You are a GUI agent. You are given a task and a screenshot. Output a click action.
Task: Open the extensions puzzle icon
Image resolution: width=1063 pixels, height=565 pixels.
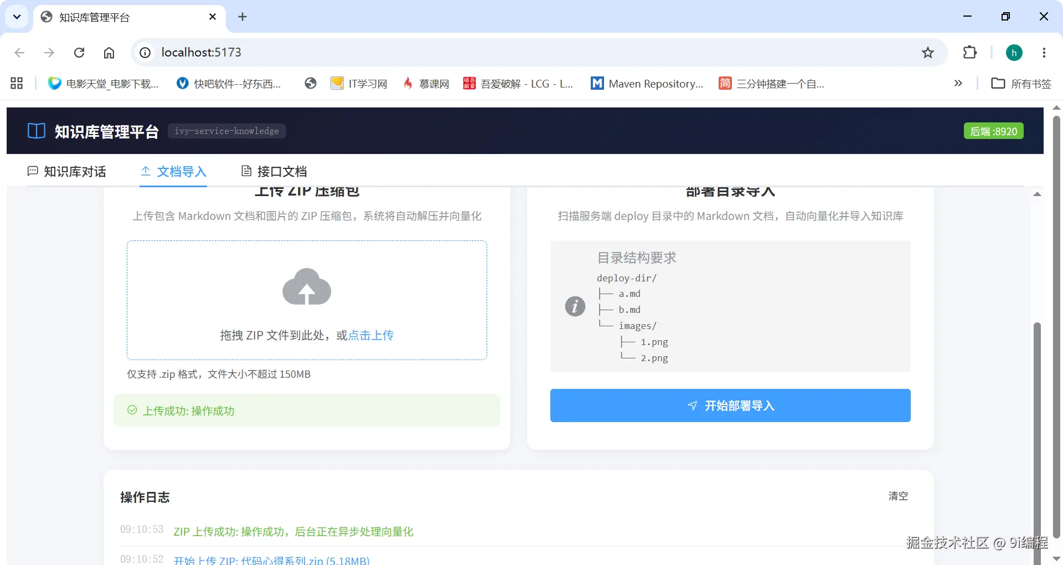970,53
